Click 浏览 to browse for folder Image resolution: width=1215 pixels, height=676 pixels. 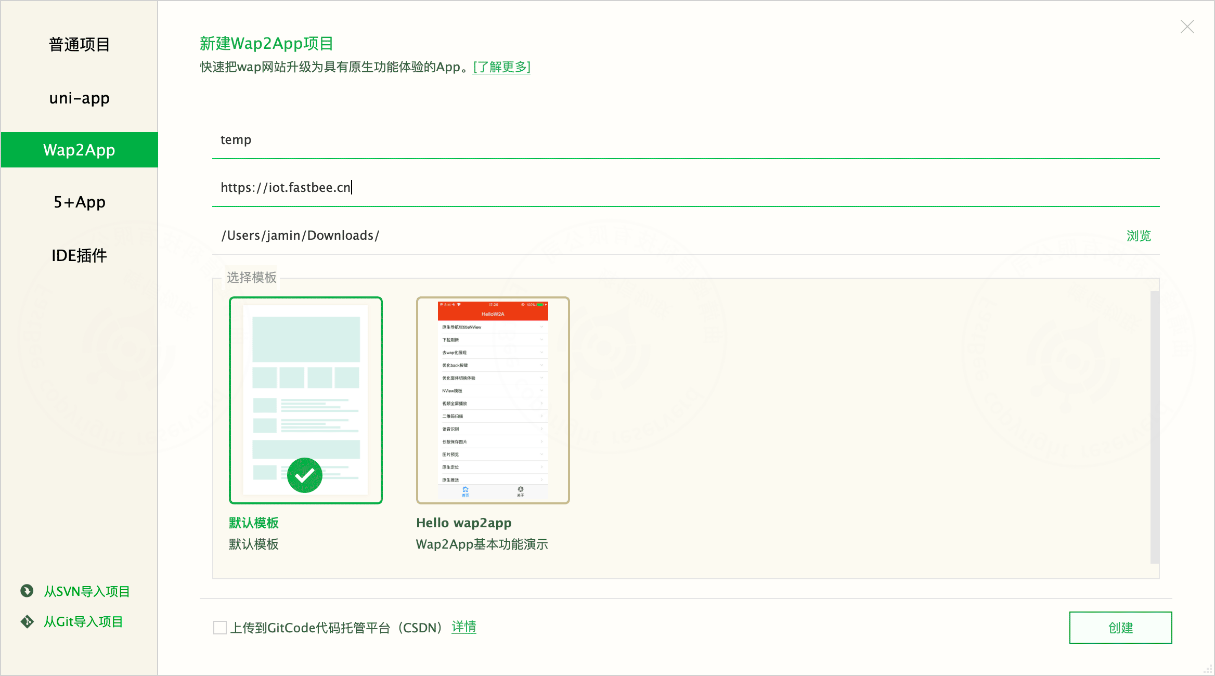pos(1139,236)
